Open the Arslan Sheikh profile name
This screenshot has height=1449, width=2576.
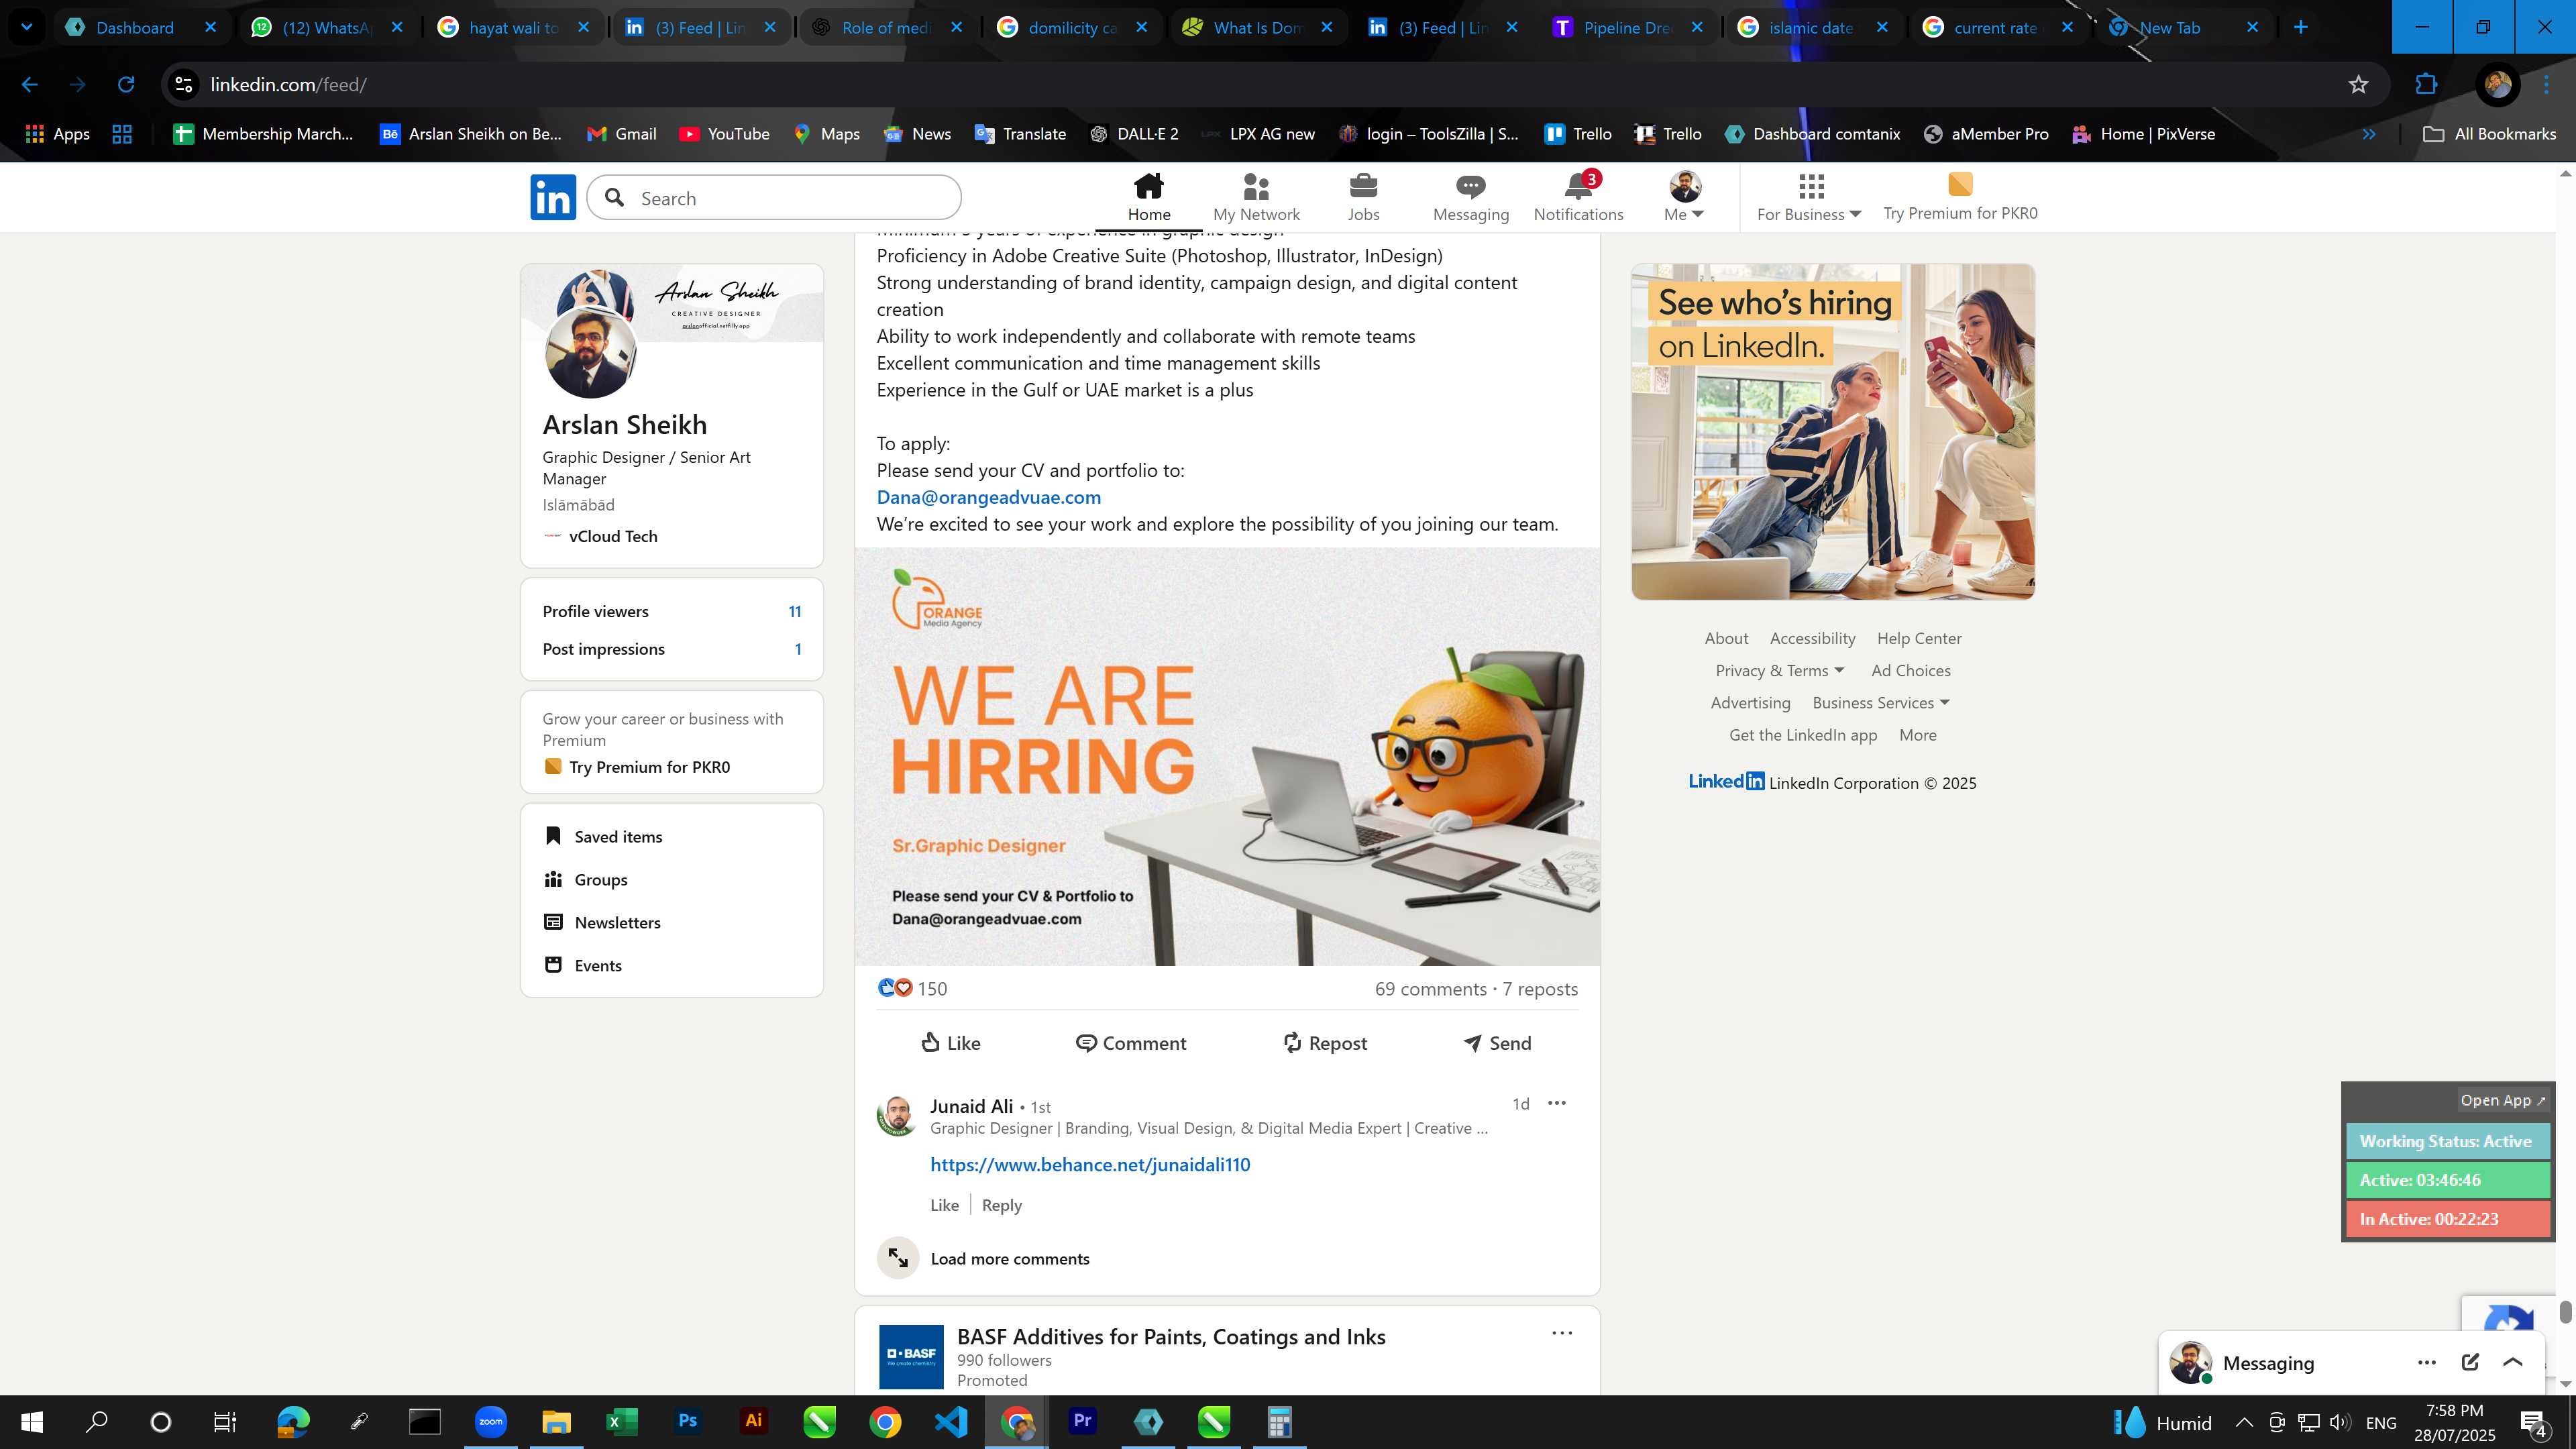tap(624, 425)
